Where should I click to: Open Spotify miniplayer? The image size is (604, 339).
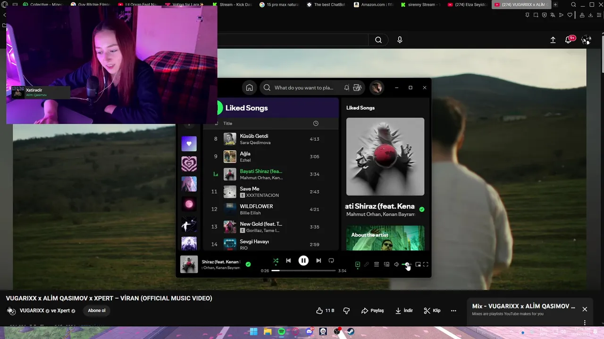418,265
